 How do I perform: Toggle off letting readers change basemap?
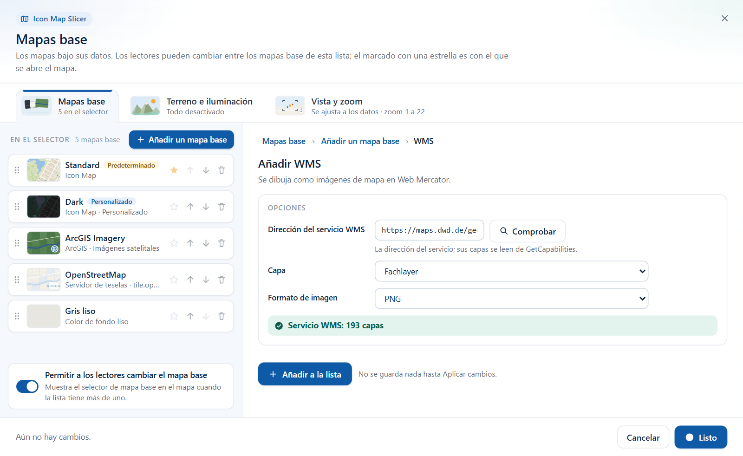[27, 386]
